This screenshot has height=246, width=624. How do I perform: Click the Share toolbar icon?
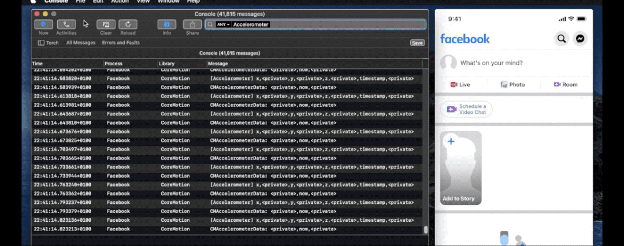pos(192,24)
